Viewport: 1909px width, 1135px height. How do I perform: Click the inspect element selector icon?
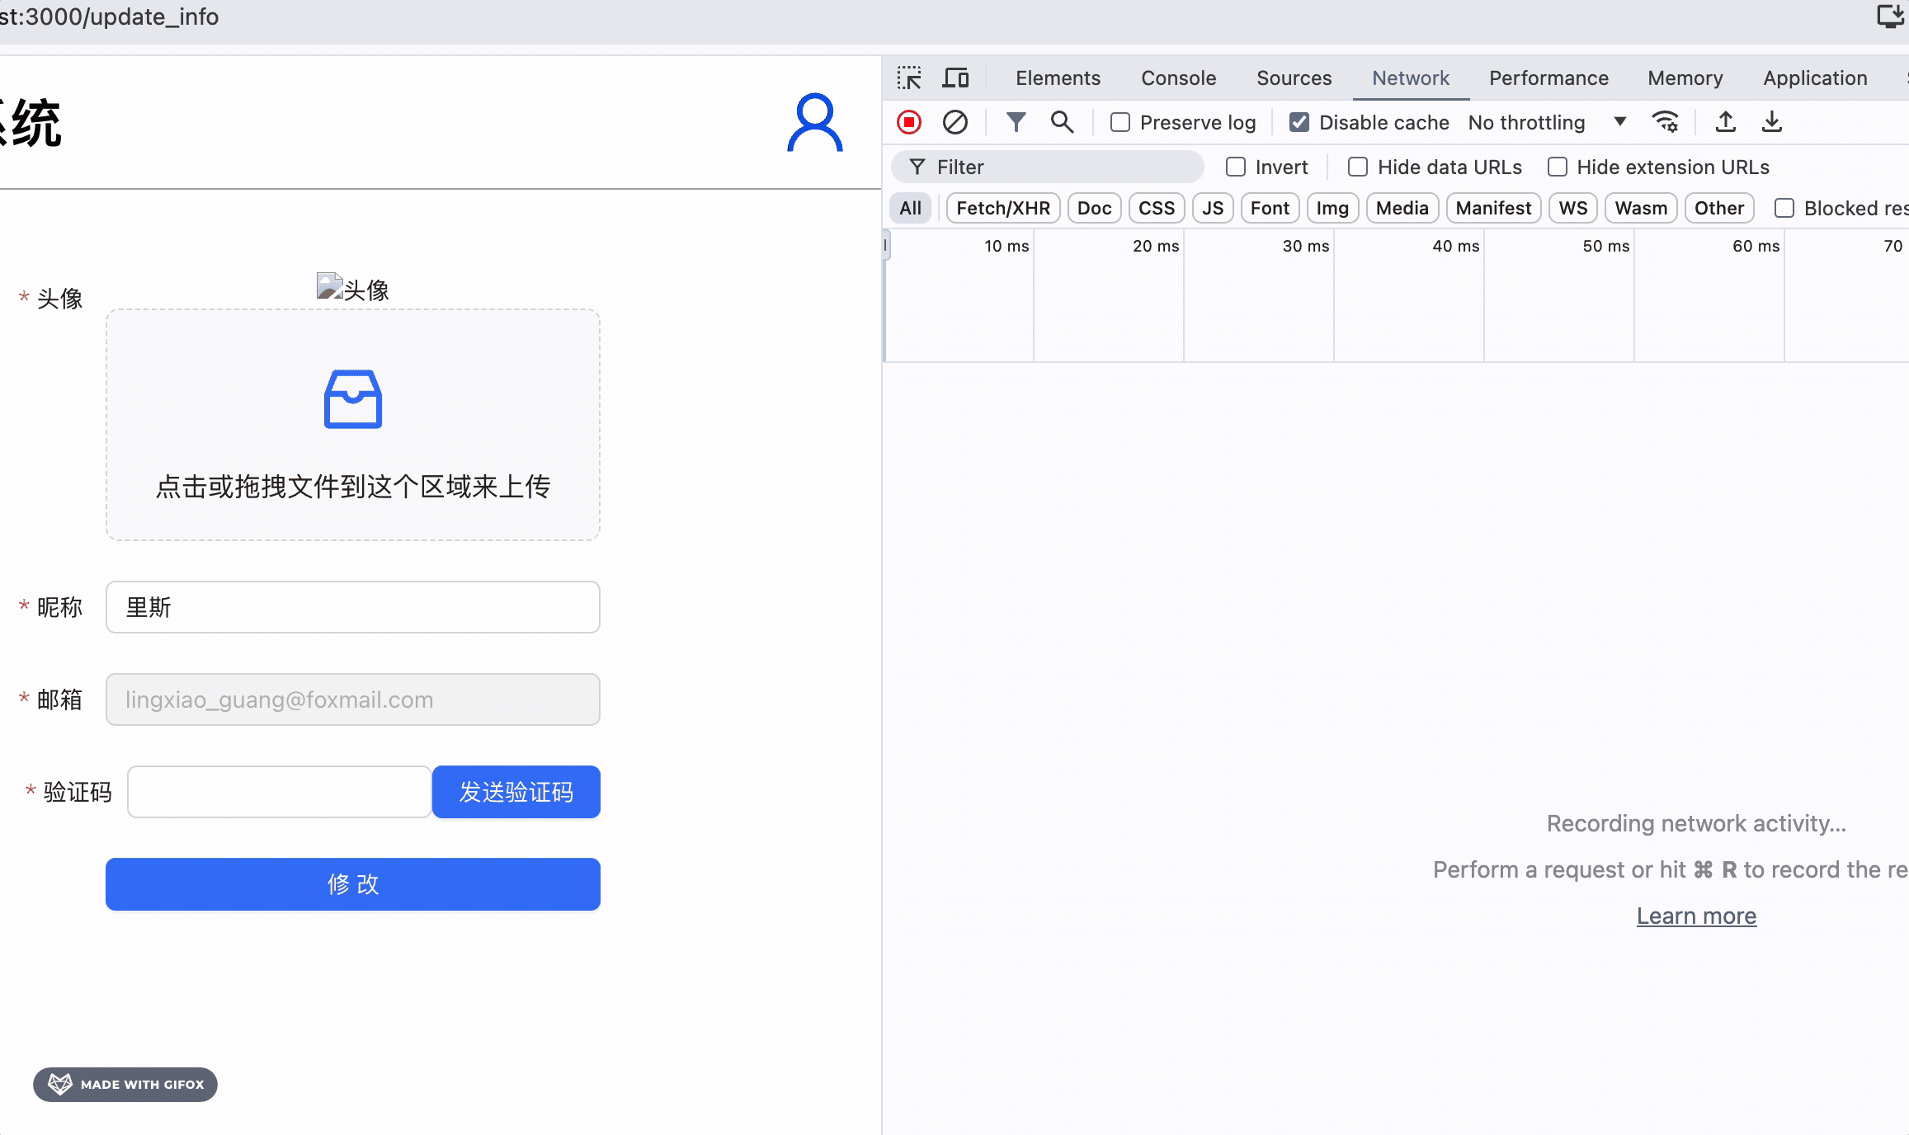coord(909,78)
